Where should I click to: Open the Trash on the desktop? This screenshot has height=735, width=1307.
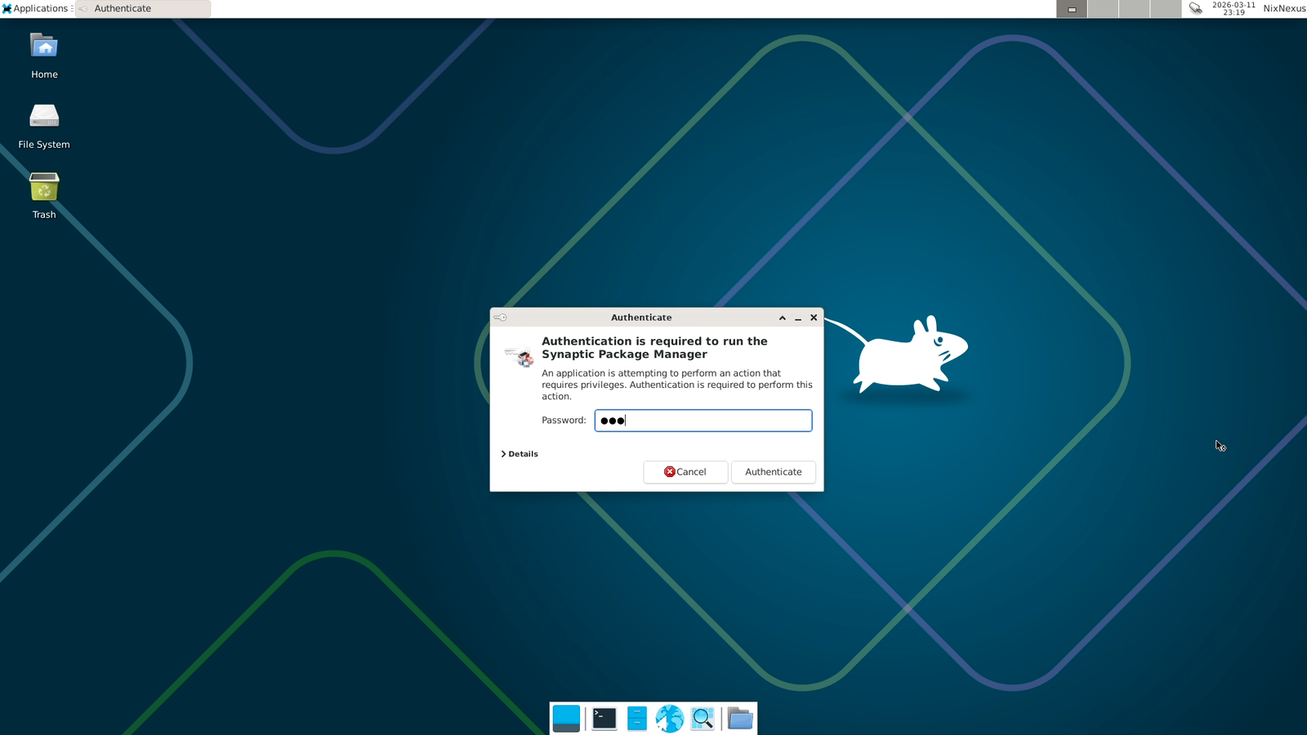pyautogui.click(x=44, y=188)
